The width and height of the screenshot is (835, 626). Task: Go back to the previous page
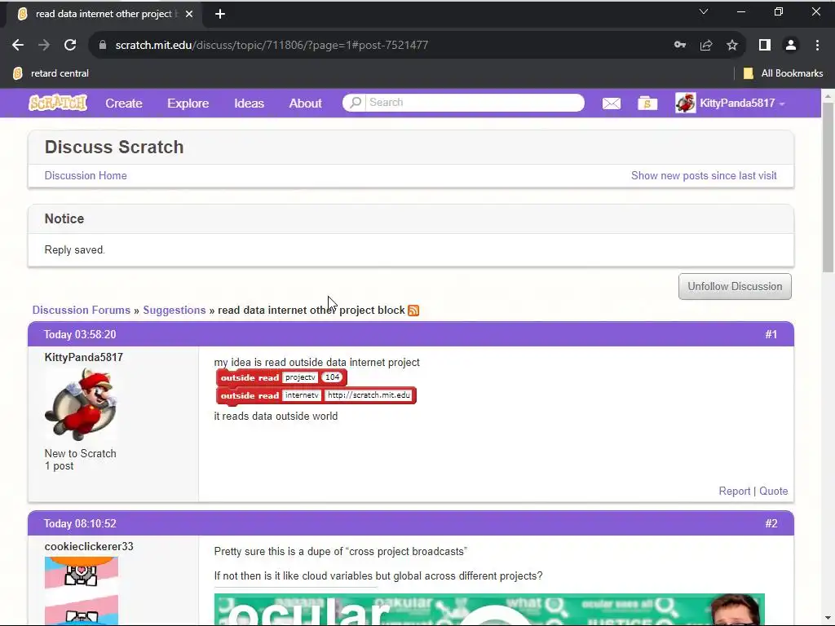(18, 46)
